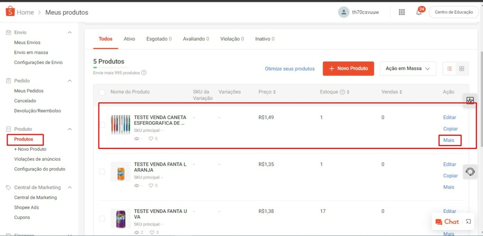Viewport: 483px width, 236px height.
Task: Open the Fanta Uva can thumbnail
Action: (x=121, y=219)
